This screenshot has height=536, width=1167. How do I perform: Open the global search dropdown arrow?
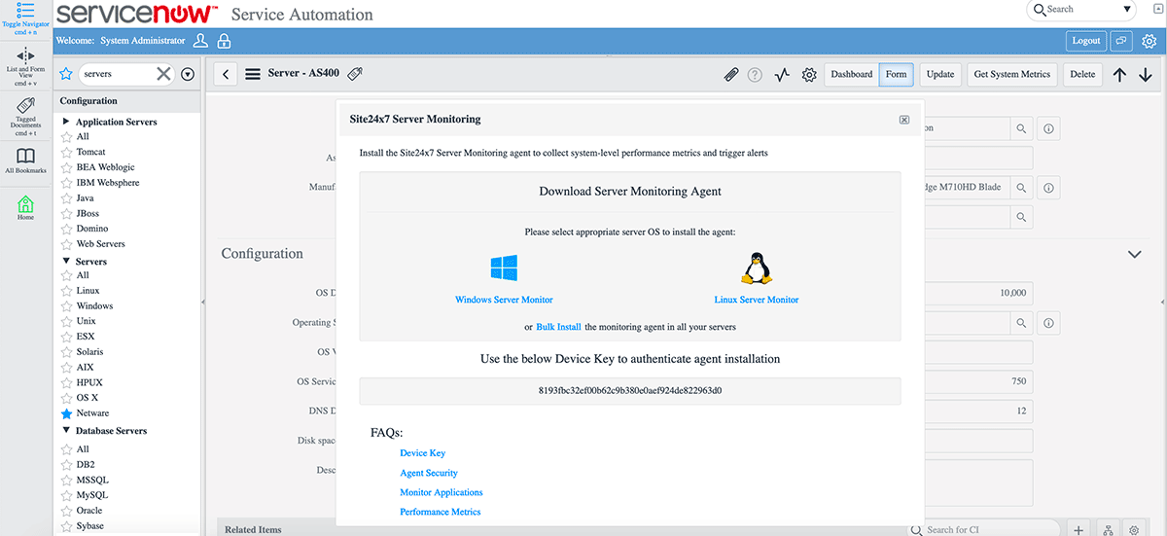[1127, 10]
